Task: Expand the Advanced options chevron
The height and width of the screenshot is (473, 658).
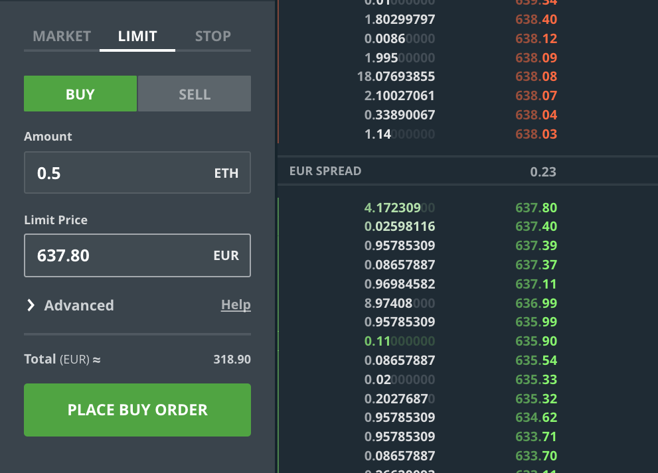Action: (31, 305)
